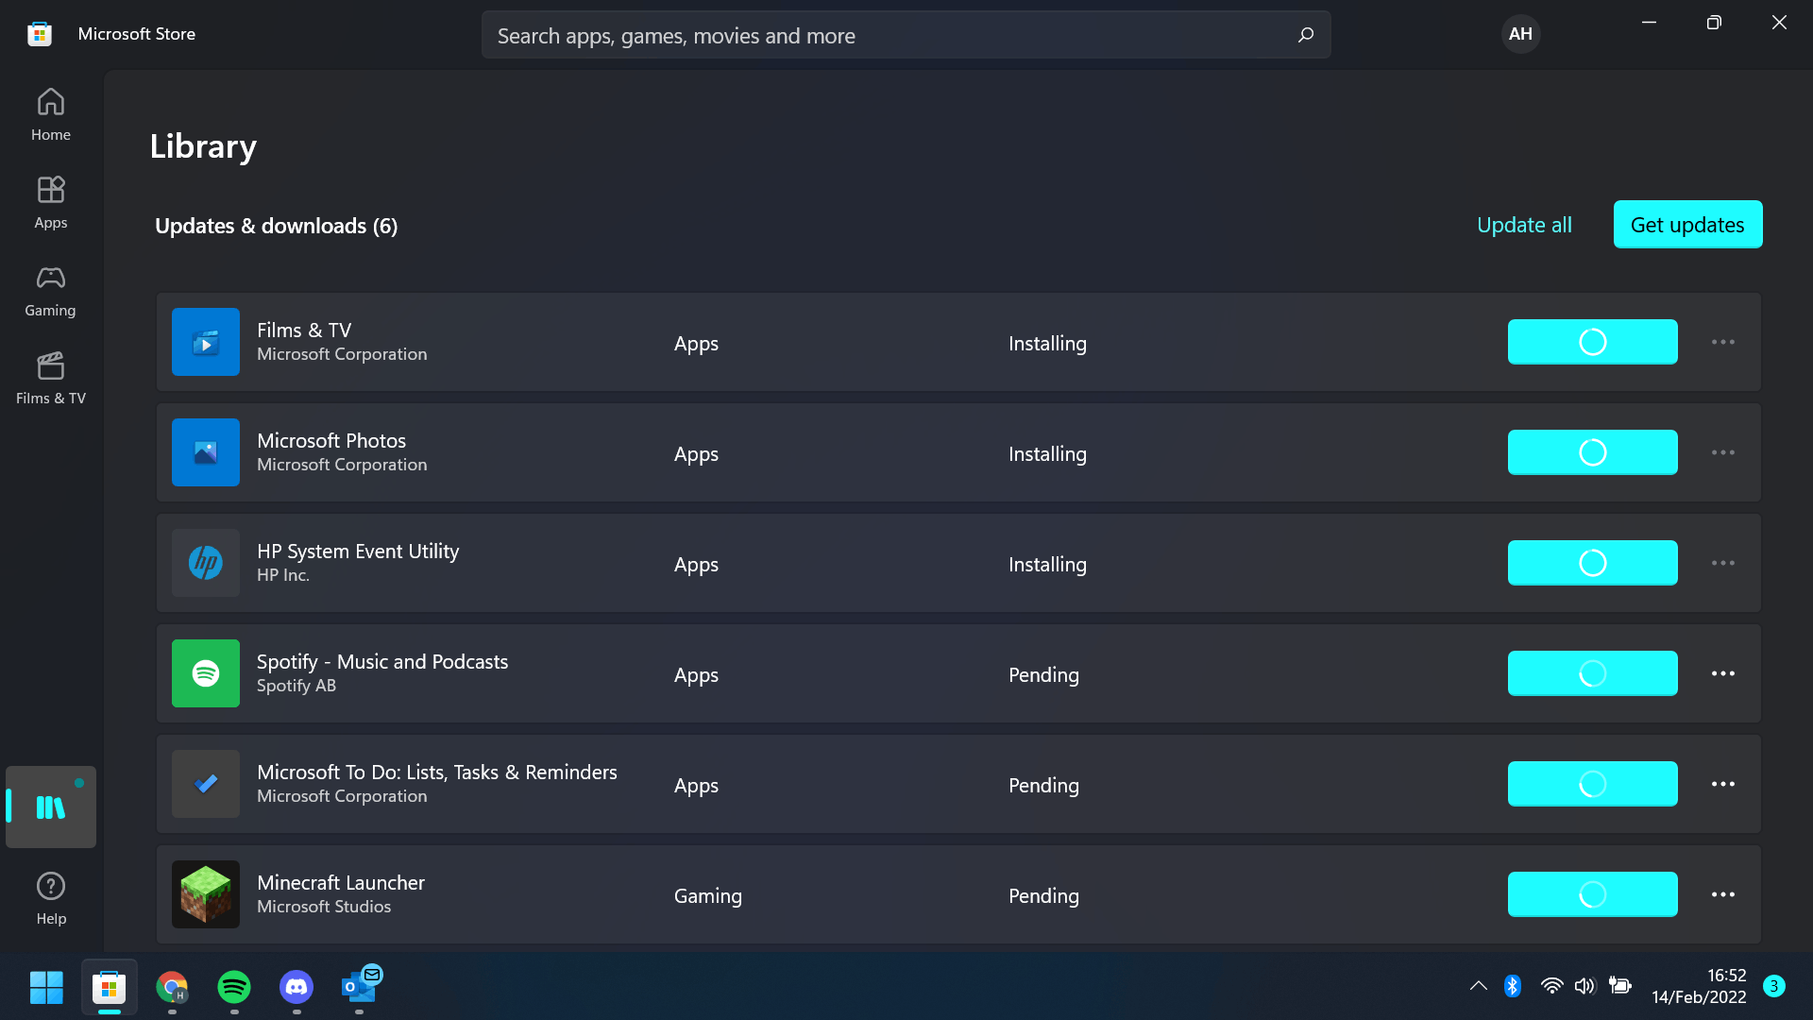Open more options for HP System Event Utility

1723,563
